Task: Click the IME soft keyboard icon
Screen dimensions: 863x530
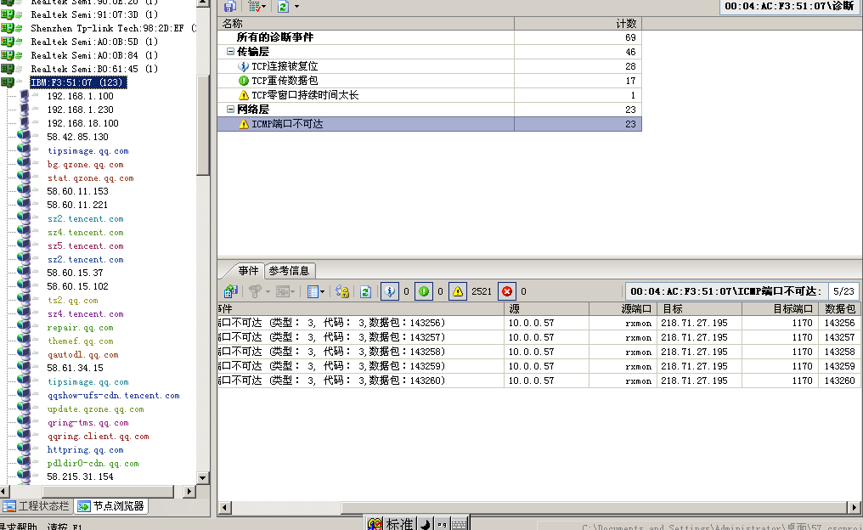Action: 459,523
